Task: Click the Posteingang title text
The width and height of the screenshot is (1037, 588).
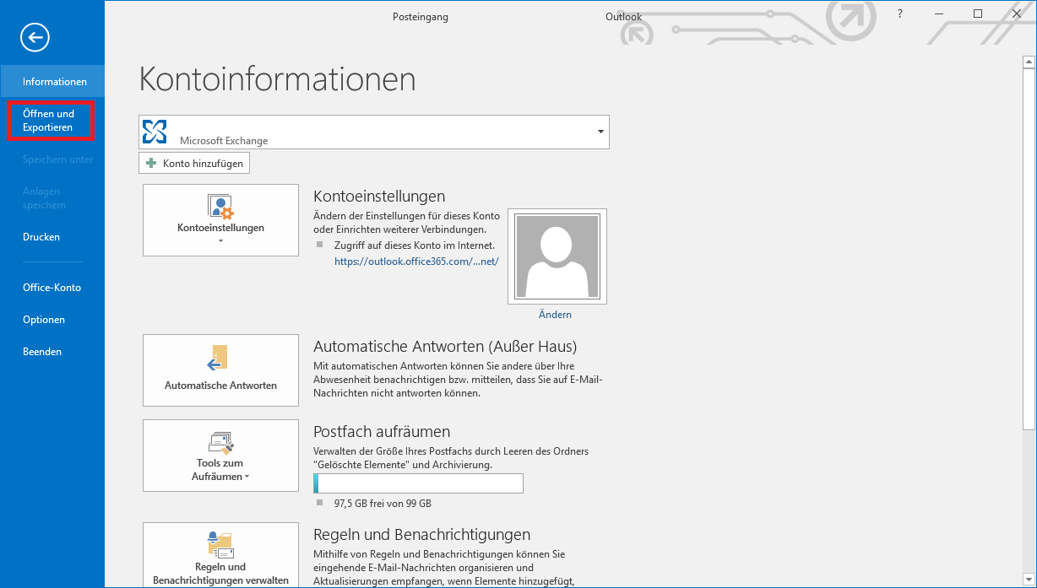Action: (x=421, y=17)
